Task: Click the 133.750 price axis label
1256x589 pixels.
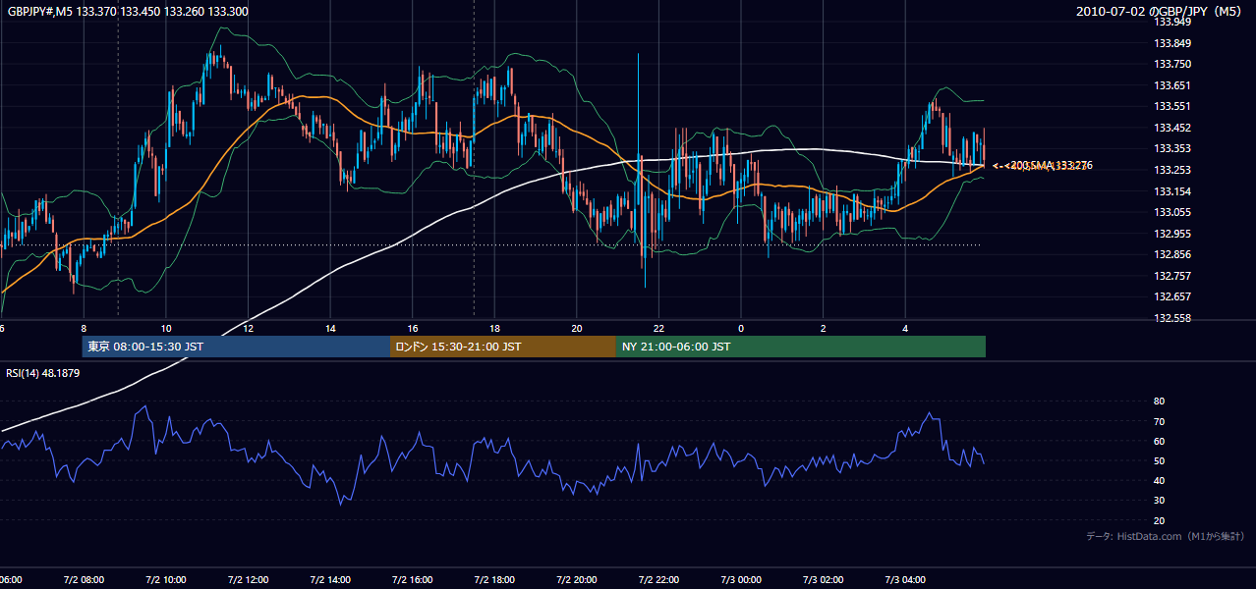Action: point(1172,64)
